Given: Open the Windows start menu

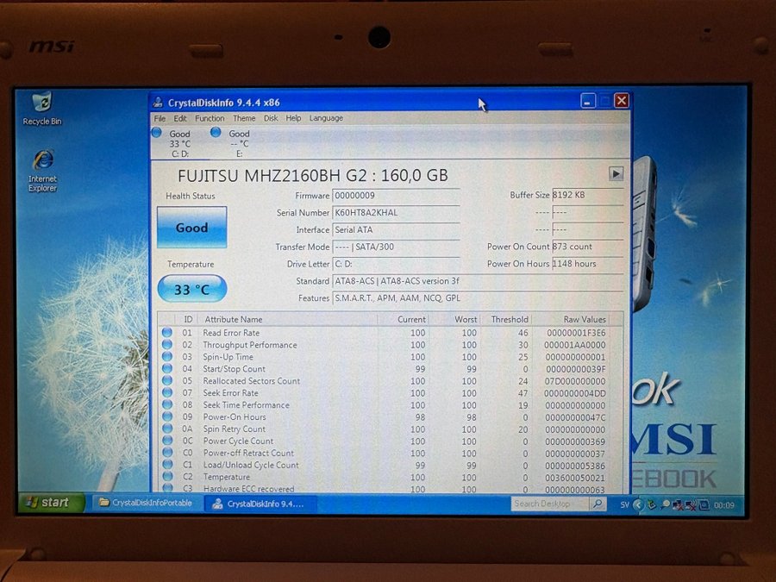Looking at the screenshot, I should tap(50, 503).
